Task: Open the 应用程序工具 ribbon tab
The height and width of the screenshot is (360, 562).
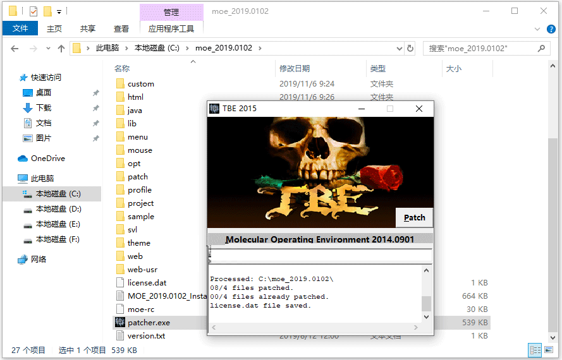Action: (x=171, y=28)
